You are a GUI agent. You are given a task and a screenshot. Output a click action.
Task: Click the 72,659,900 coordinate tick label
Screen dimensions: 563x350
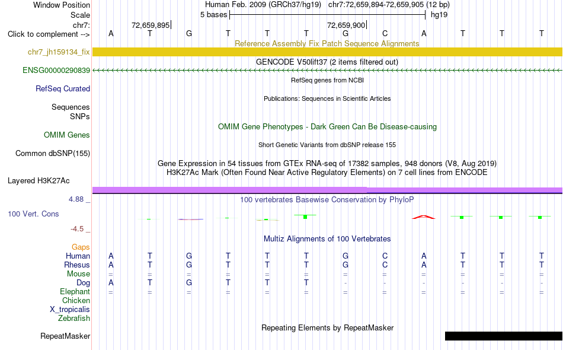pos(346,25)
